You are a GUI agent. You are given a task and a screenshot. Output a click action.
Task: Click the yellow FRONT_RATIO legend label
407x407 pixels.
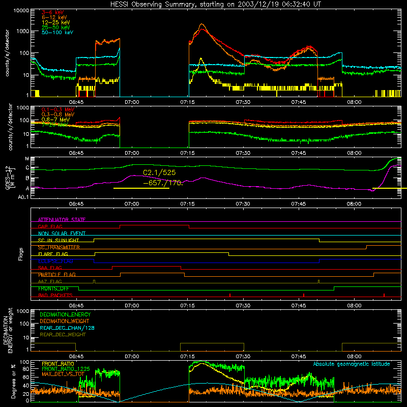click(58, 364)
